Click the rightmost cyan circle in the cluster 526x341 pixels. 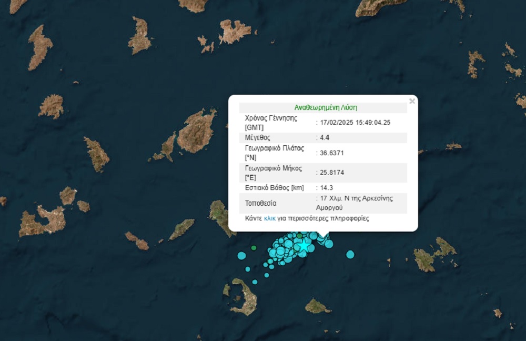pos(329,244)
